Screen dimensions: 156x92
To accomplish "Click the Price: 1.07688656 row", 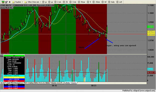I will 14,63.
